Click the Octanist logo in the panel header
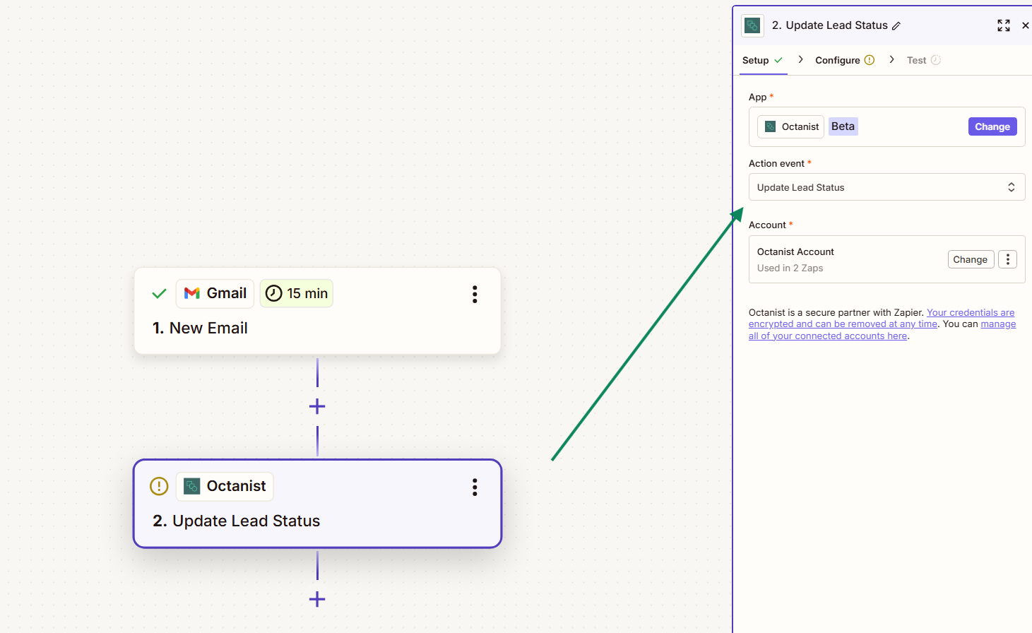This screenshot has height=633, width=1032. click(752, 25)
